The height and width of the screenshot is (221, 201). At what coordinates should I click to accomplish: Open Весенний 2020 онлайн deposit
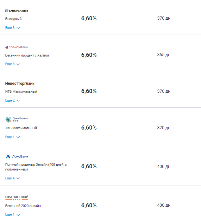tap(23, 206)
